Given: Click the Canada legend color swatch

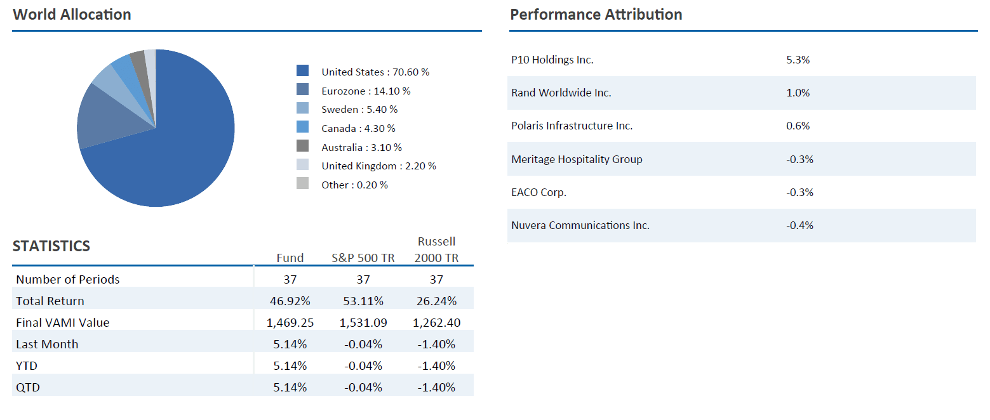Looking at the screenshot, I should pyautogui.click(x=302, y=128).
